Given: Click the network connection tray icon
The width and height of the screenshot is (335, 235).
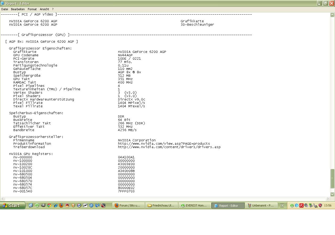Looking at the screenshot, I should click(x=315, y=205).
